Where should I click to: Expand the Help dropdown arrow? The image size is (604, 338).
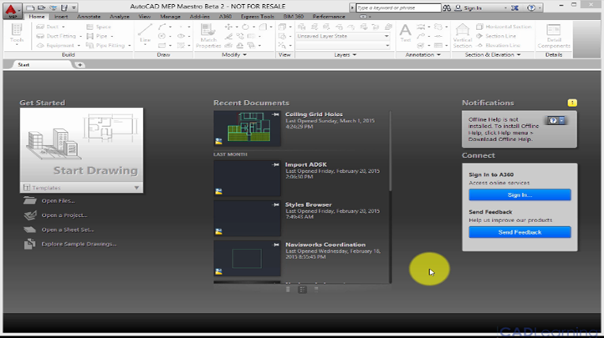(x=540, y=8)
